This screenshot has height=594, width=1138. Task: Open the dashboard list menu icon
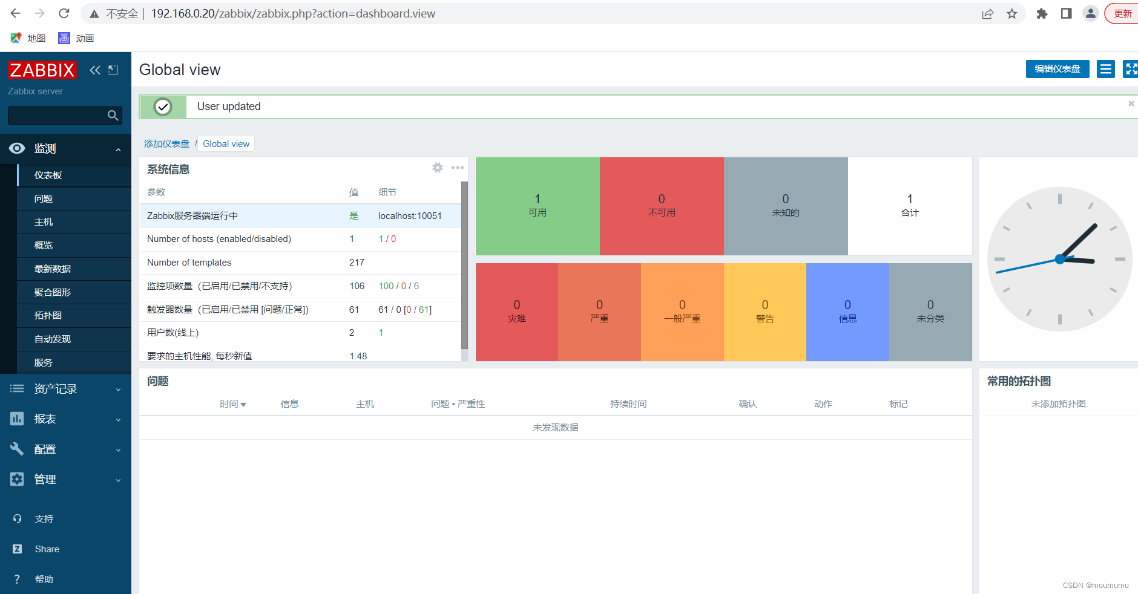[x=1106, y=69]
